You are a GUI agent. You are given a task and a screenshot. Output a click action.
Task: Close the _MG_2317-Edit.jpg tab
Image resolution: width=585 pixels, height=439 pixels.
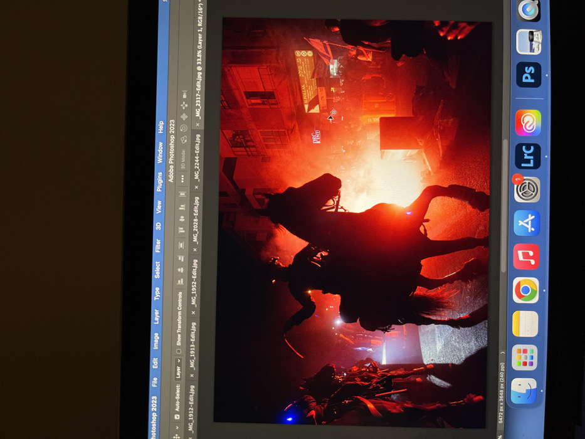coord(198,124)
